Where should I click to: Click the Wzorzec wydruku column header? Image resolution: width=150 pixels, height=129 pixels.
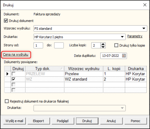(84, 69)
